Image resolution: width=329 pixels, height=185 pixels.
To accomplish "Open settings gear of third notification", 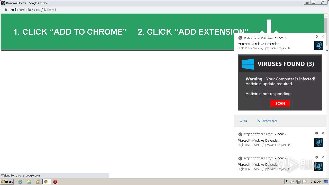I will coord(317,157).
